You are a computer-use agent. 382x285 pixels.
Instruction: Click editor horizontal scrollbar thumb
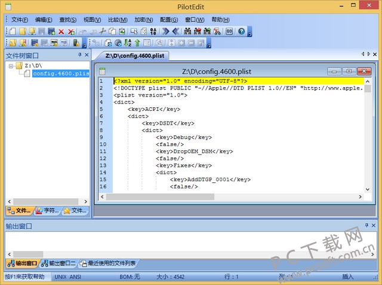160,197
